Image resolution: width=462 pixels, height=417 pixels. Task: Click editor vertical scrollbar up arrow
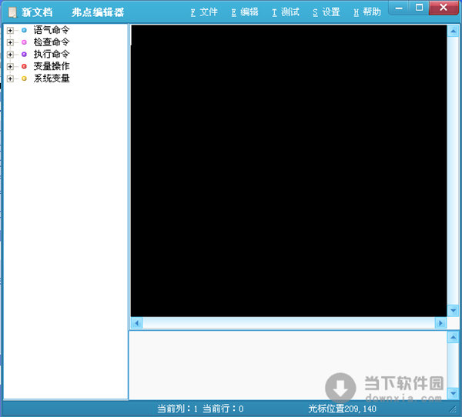453,31
